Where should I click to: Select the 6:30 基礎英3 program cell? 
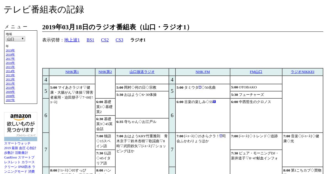105,124
